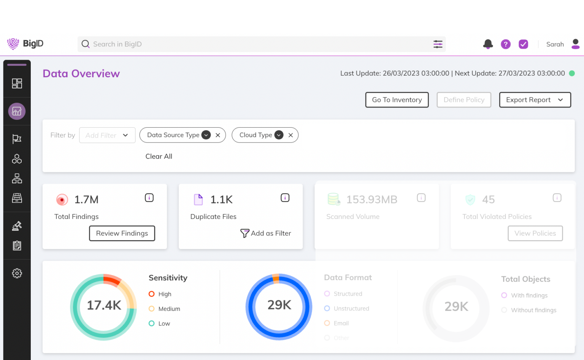The height and width of the screenshot is (360, 584).
Task: Click the cluster analysis icon in sidebar
Action: 17,159
